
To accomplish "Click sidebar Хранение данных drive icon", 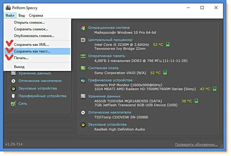I will [13, 73].
